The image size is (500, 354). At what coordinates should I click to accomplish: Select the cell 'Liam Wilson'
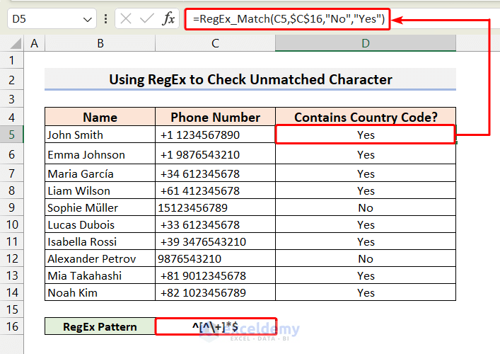click(100, 190)
